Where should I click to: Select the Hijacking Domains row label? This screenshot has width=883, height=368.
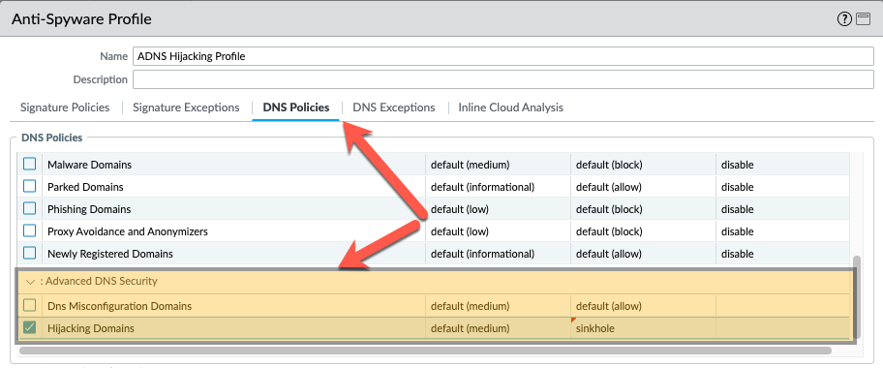[x=91, y=328]
